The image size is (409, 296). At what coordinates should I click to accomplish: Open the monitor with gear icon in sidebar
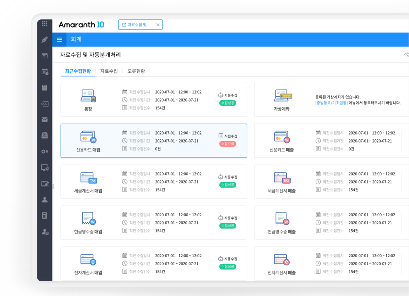pyautogui.click(x=45, y=167)
